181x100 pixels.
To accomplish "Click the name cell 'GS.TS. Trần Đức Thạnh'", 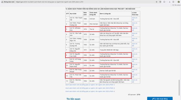I will pos(76,81).
